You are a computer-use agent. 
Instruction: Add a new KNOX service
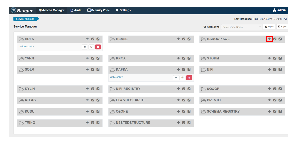[178, 58]
